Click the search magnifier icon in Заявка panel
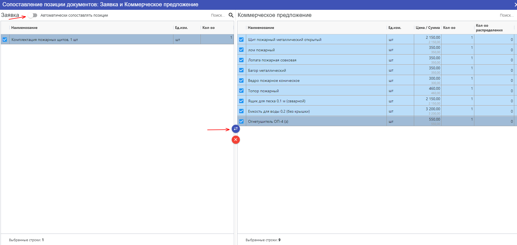Screen dimensions: 517x245 tap(231, 15)
